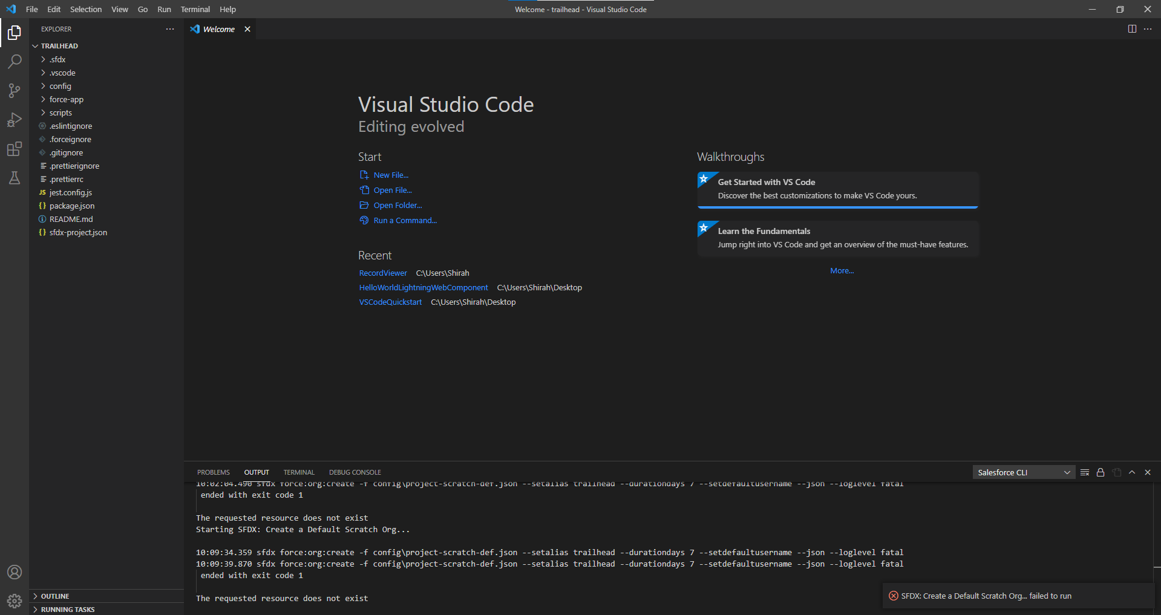Open the Search view in the activity bar
The width and height of the screenshot is (1161, 615).
pyautogui.click(x=15, y=61)
